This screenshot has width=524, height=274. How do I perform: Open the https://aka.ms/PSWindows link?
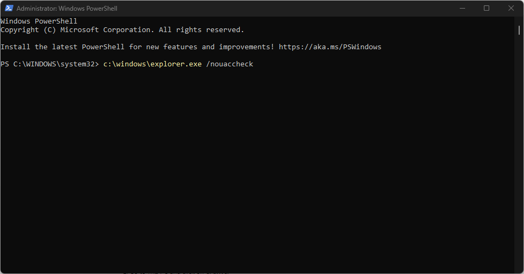(x=330, y=47)
